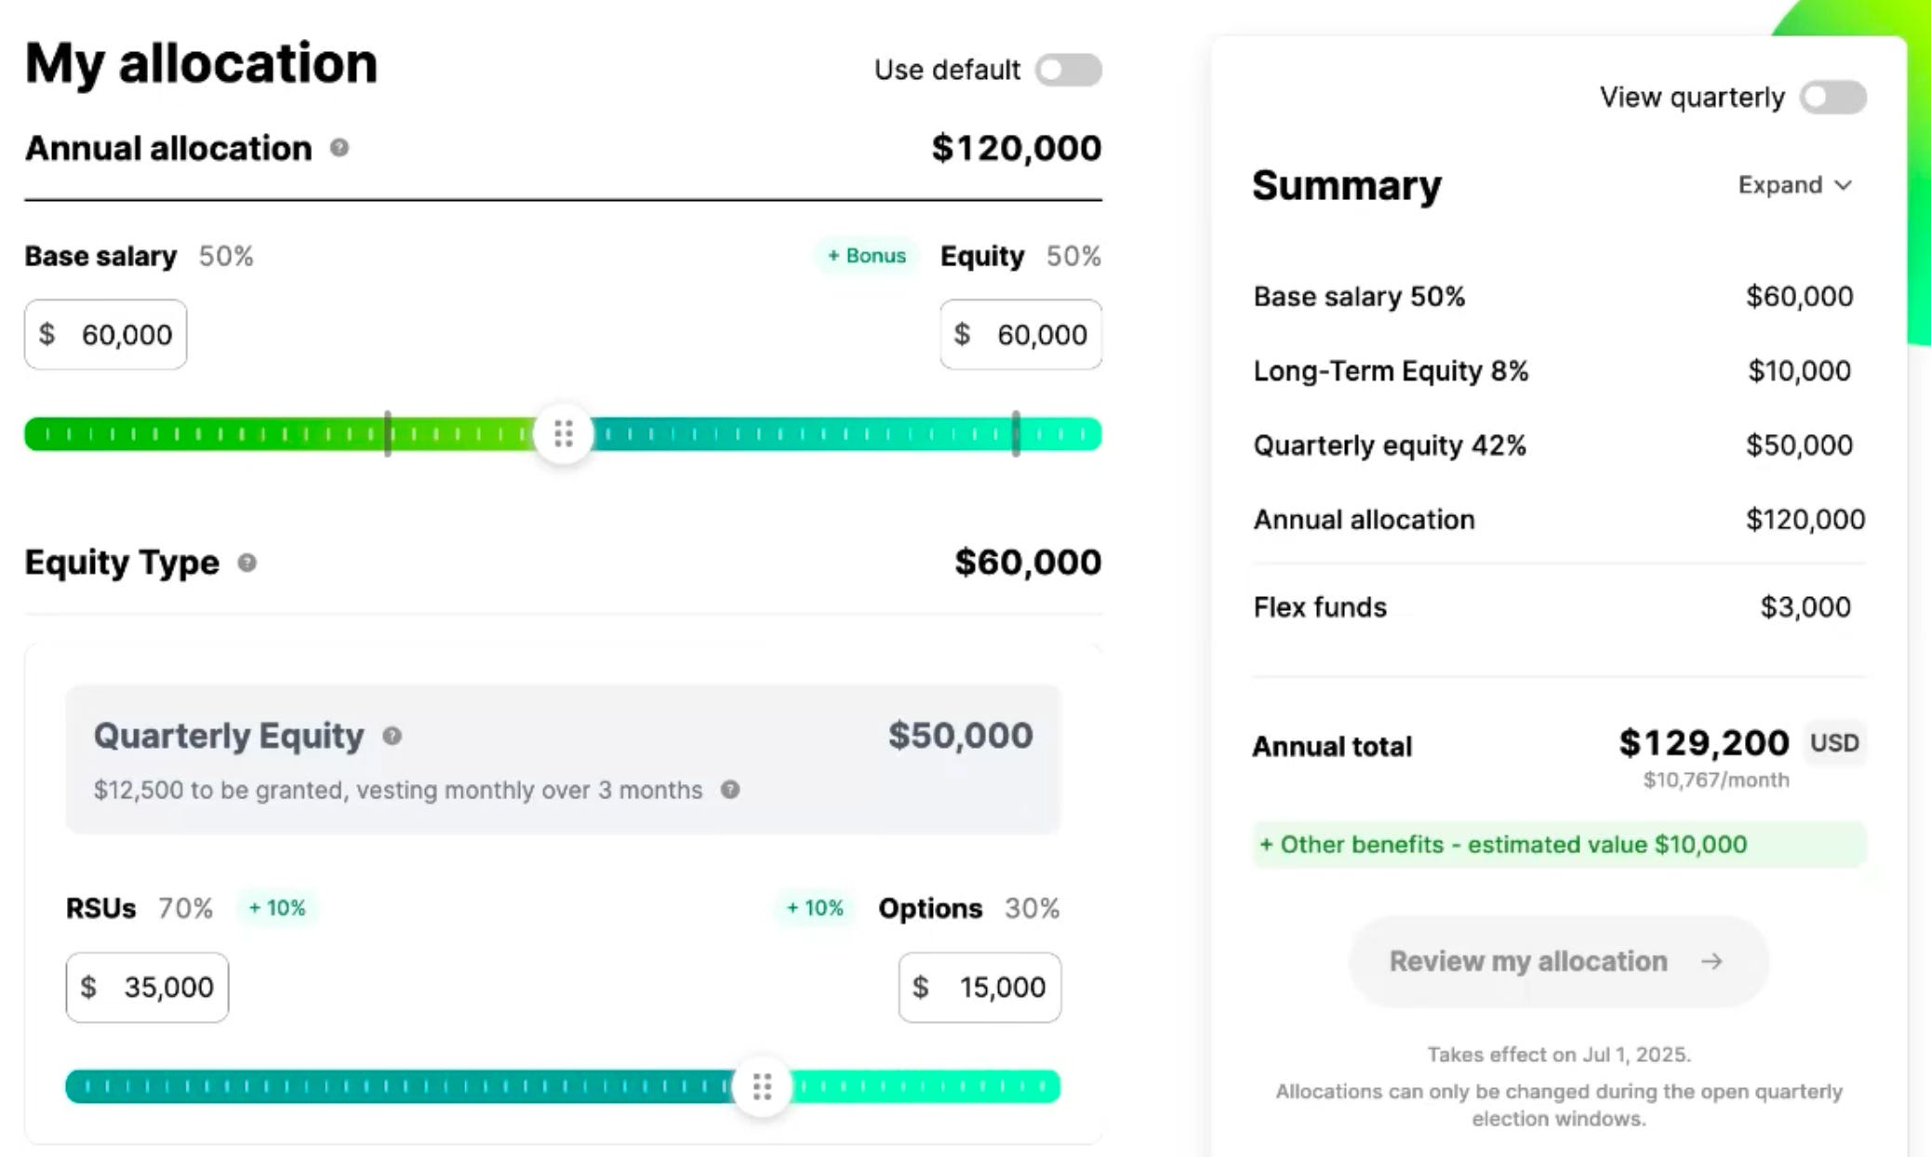Click the $129,200 annual total value

pyautogui.click(x=1704, y=742)
